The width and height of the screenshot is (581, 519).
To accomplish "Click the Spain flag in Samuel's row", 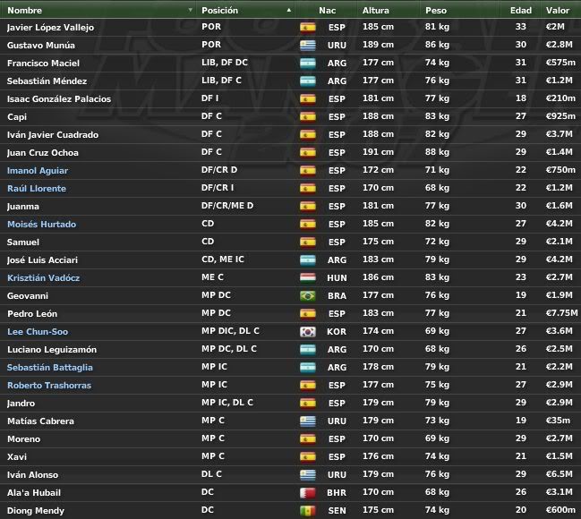I will [x=308, y=242].
